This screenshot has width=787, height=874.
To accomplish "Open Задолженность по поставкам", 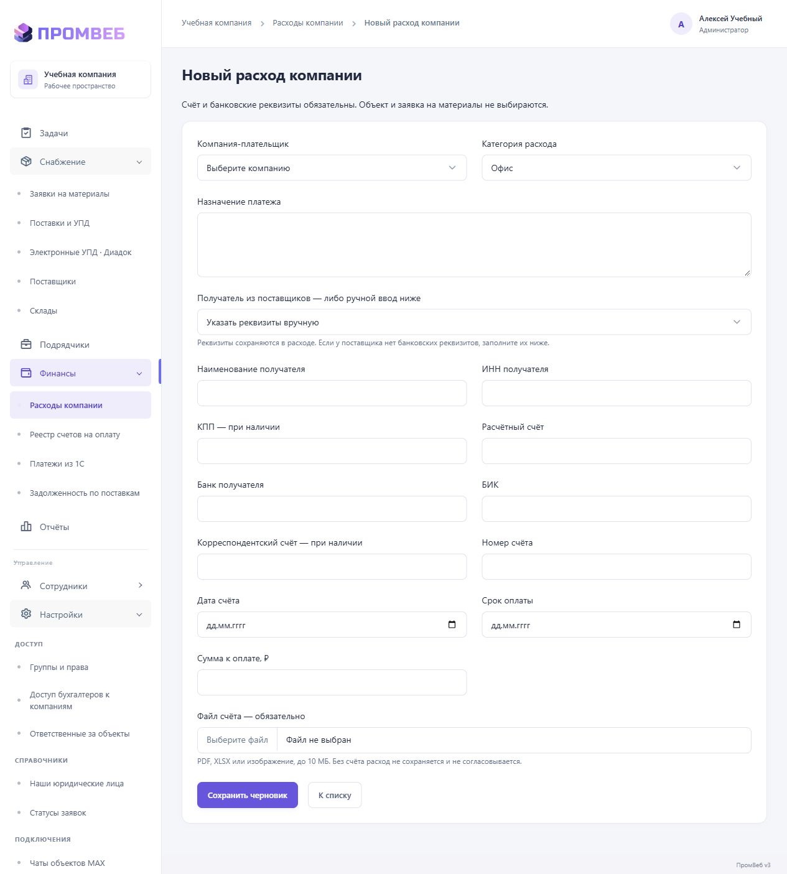I will click(x=85, y=493).
